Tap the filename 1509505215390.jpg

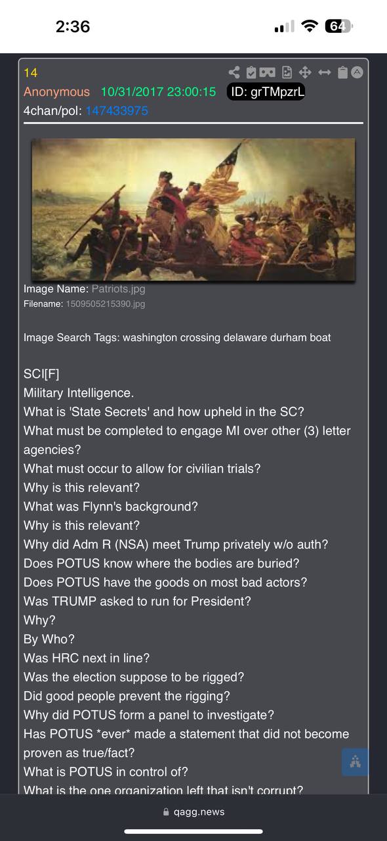pyautogui.click(x=106, y=304)
